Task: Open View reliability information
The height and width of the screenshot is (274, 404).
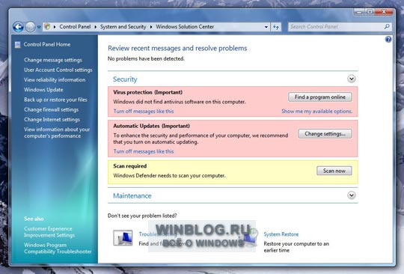Action: pos(55,80)
